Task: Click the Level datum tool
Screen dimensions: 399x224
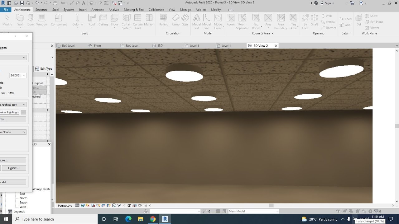Action: click(x=346, y=19)
